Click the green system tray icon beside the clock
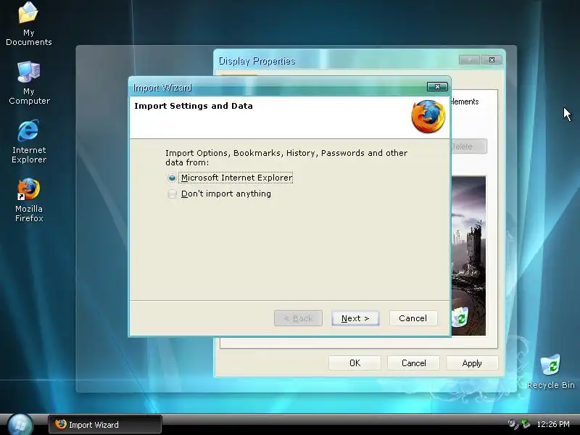Image resolution: width=580 pixels, height=435 pixels. point(526,424)
